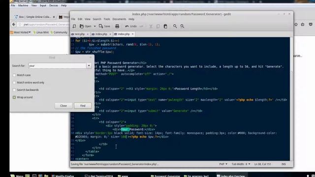This screenshot has height=177, width=315.
Task: Click Close button in Find dialog
Action: pyautogui.click(x=63, y=106)
